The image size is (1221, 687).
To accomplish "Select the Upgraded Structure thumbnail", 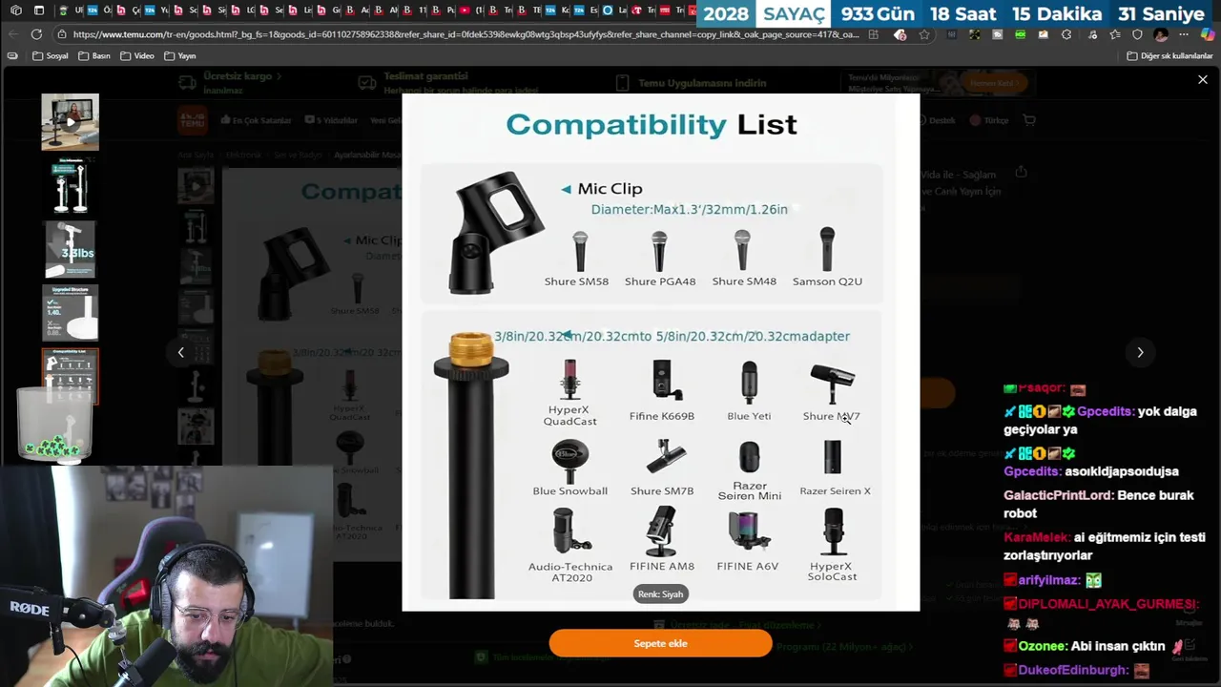I will click(x=70, y=312).
